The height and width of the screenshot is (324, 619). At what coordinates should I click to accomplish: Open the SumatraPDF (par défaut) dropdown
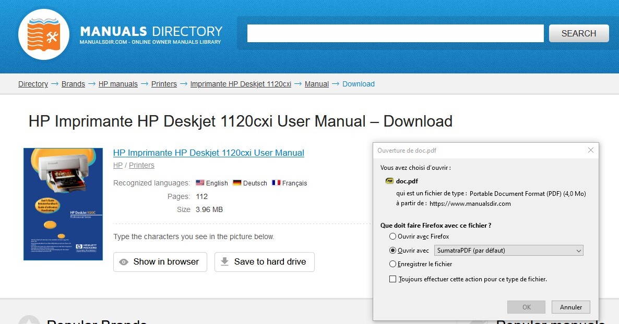508,250
